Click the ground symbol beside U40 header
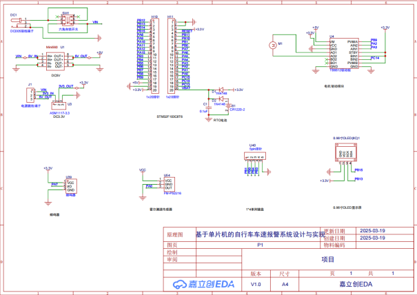 (269, 172)
